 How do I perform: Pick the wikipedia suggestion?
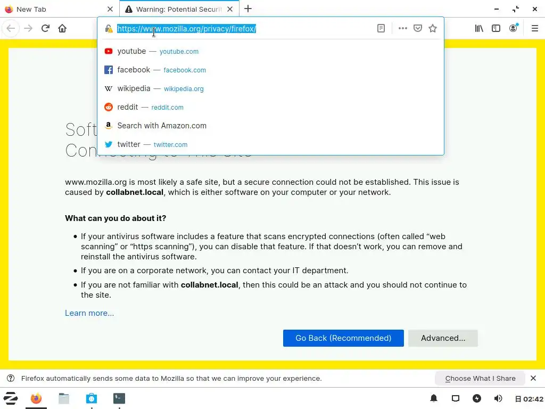pyautogui.click(x=270, y=88)
